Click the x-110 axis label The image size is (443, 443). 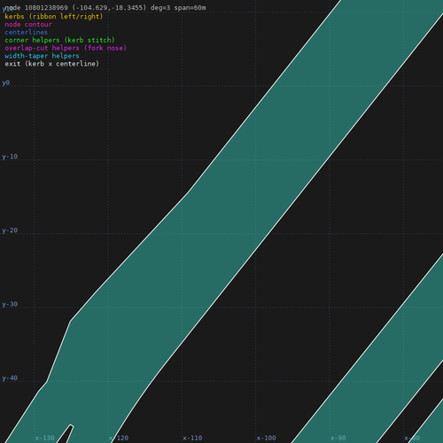[192, 438]
